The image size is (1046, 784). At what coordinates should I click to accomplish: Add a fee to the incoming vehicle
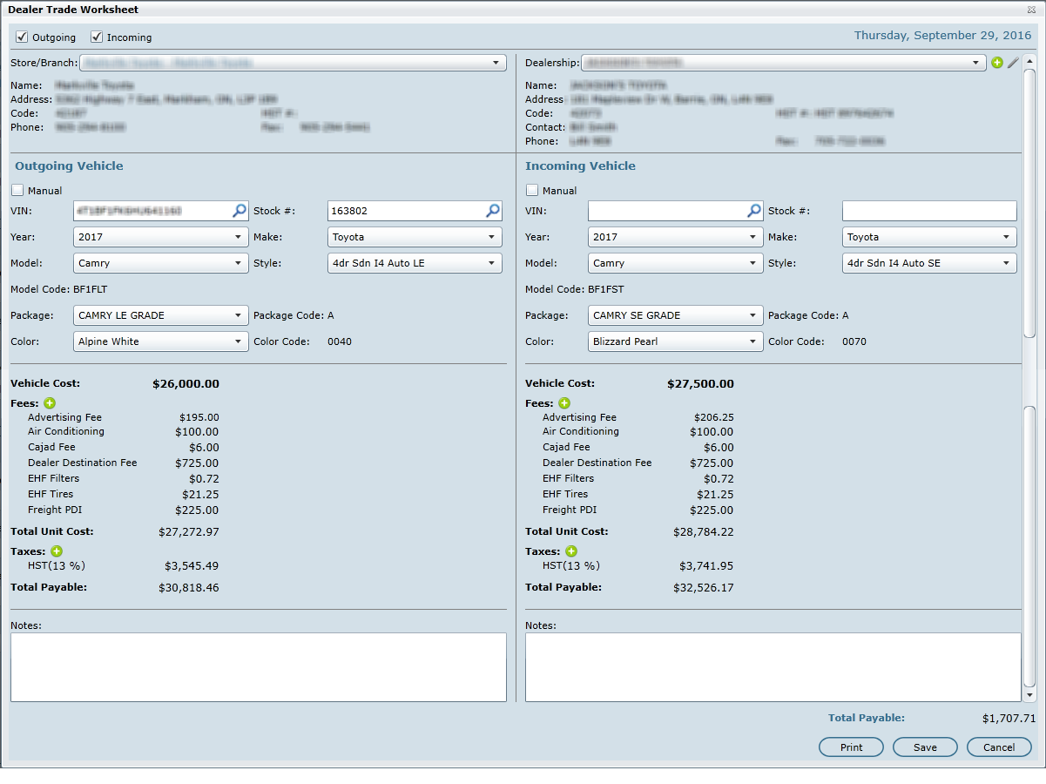tap(564, 403)
